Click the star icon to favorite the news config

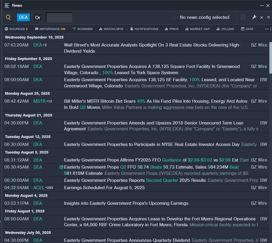pos(174,18)
